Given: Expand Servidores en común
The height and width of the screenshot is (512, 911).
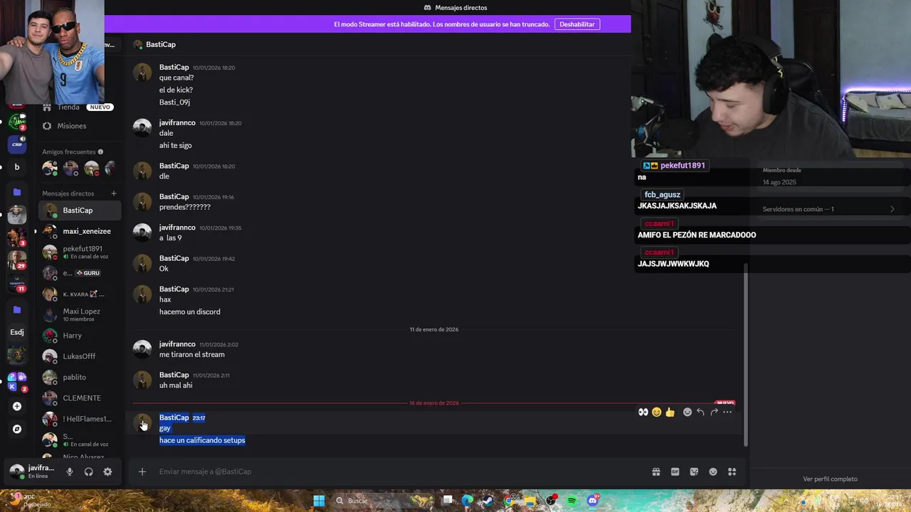Looking at the screenshot, I should coord(828,209).
